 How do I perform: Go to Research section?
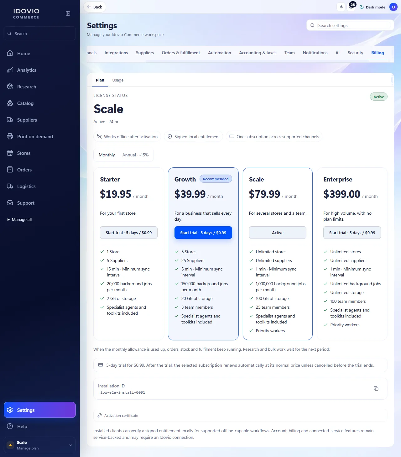pos(40,87)
